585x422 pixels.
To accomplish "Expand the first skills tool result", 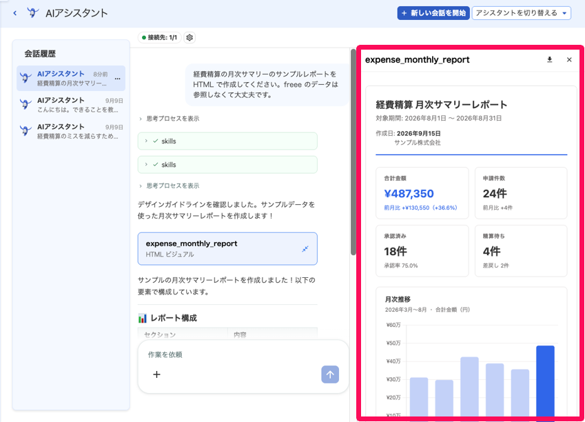I will tap(227, 141).
